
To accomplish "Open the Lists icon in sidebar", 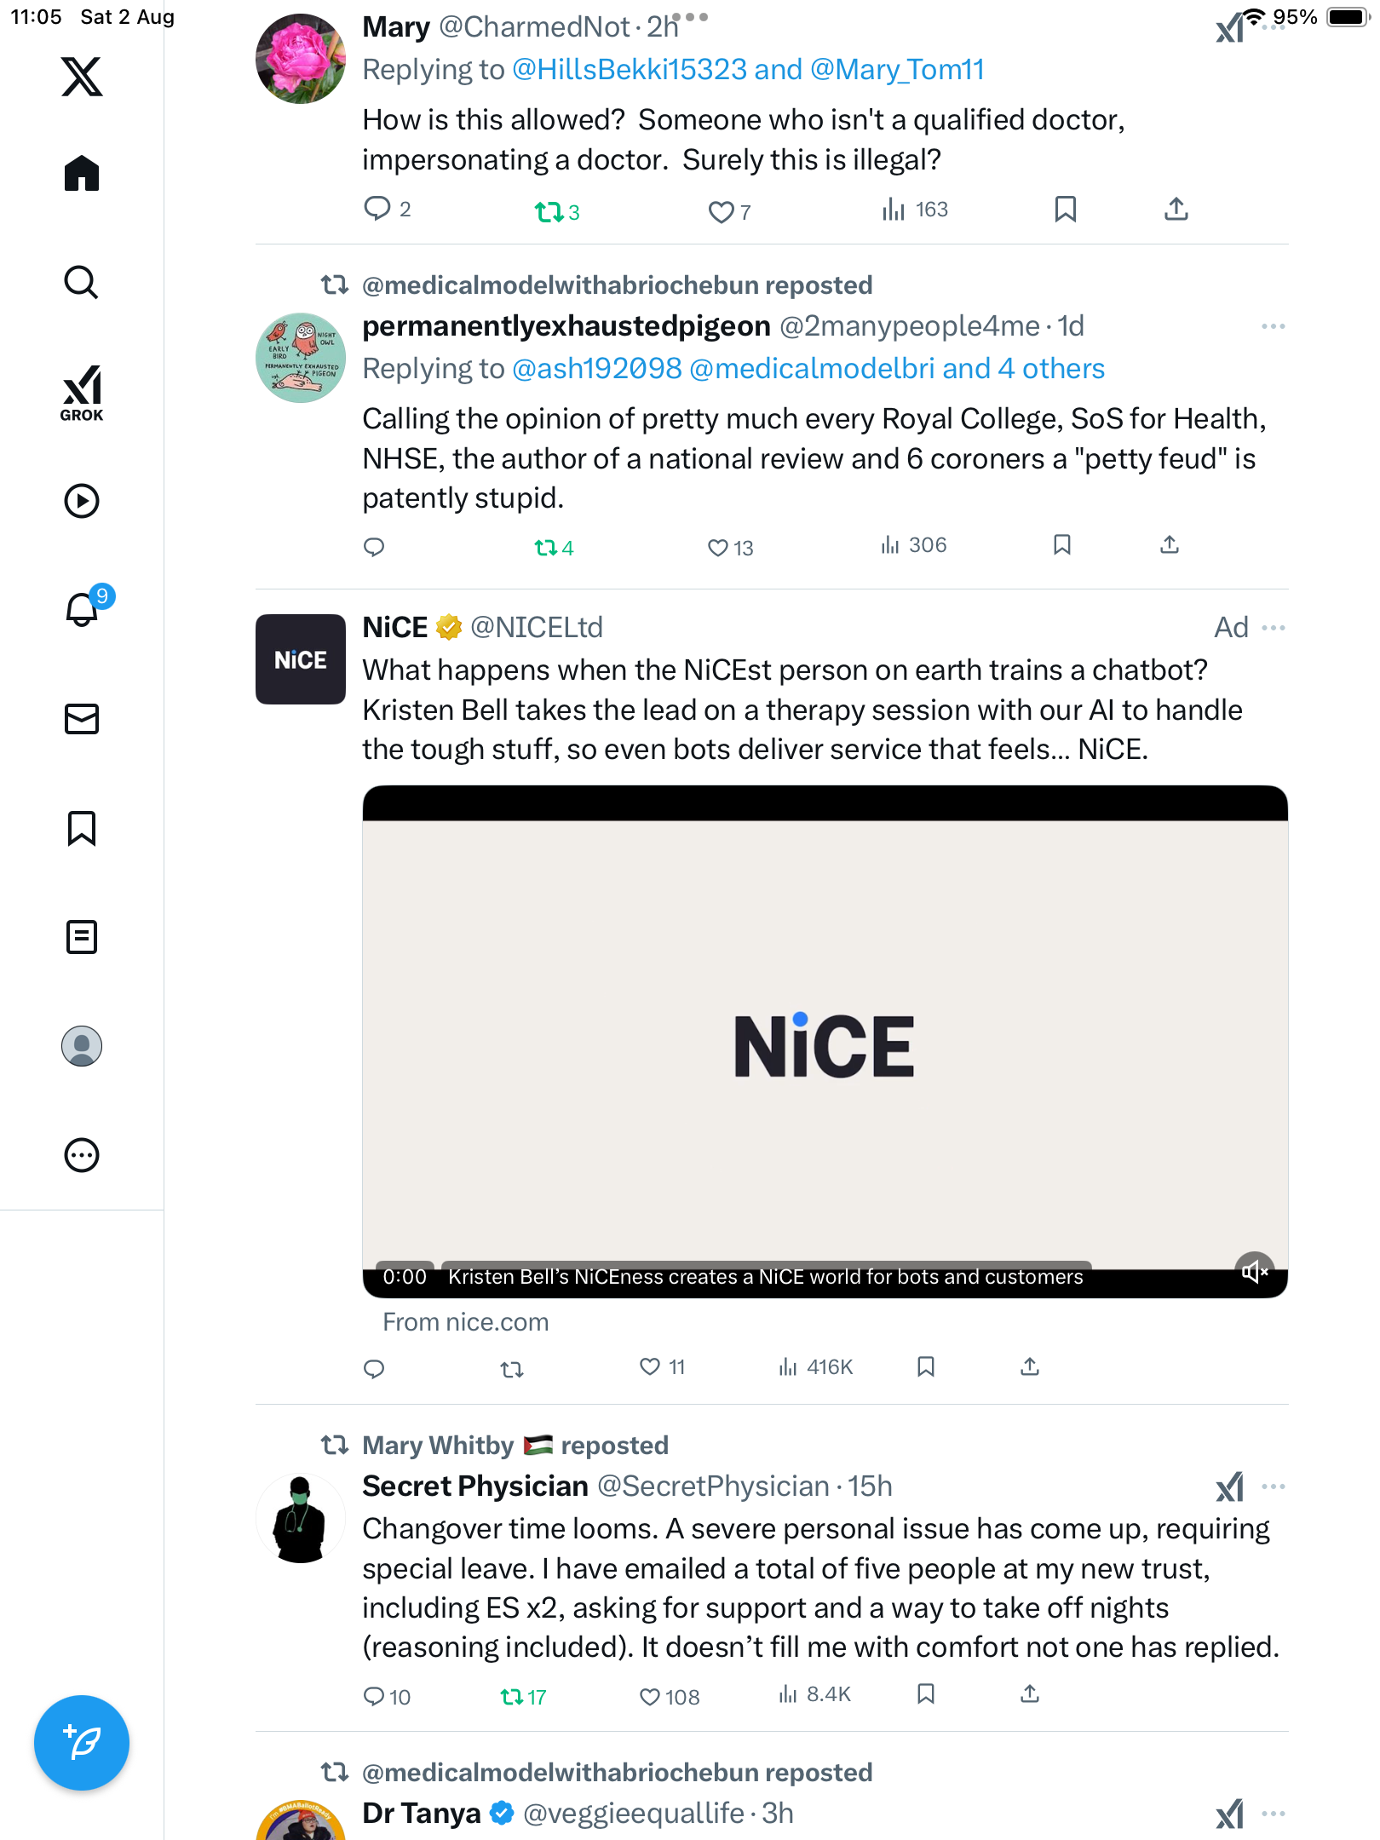I will [x=82, y=937].
